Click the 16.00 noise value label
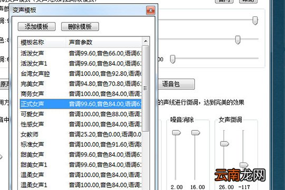This screenshot has height=190, width=285. [197, 187]
